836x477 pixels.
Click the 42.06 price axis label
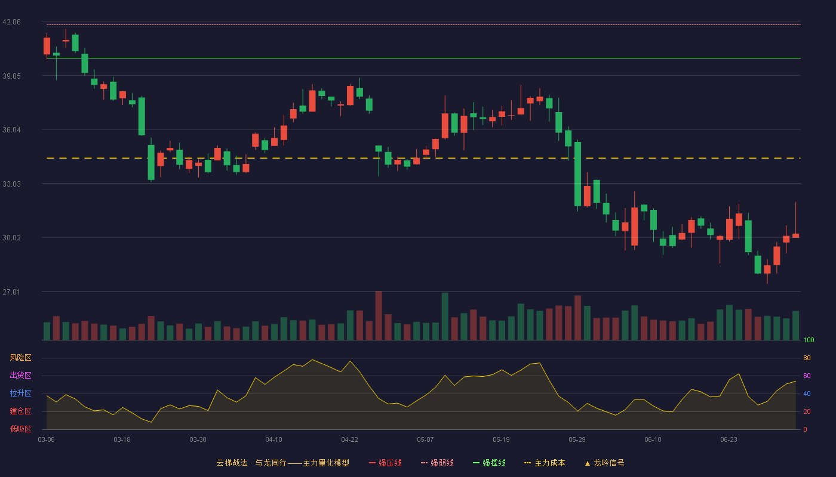(x=11, y=22)
